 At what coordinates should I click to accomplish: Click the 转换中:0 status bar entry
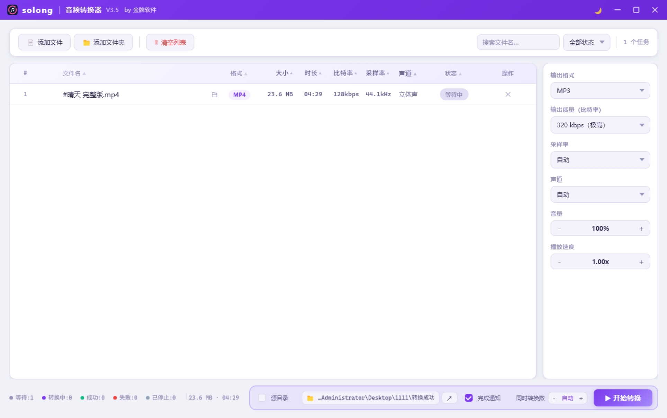pyautogui.click(x=57, y=398)
